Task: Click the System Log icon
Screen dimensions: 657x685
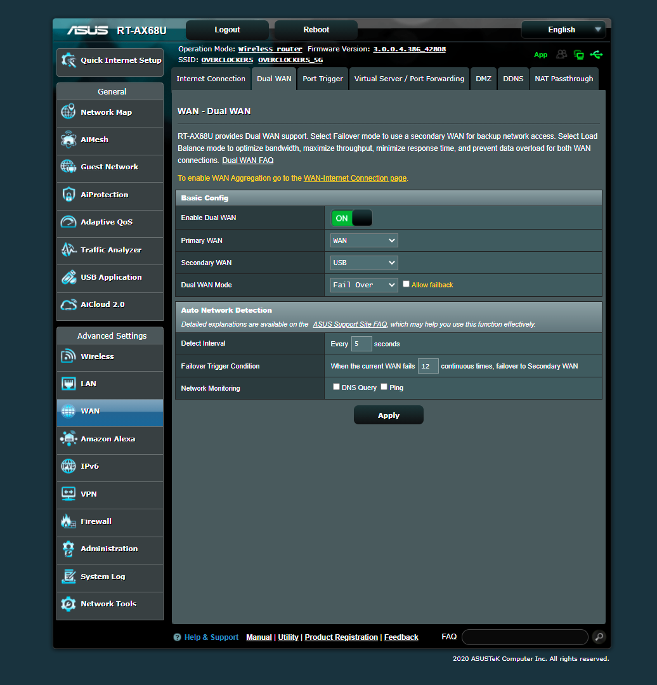Action: 68,576
